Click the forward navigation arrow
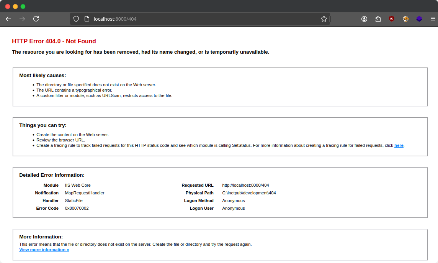The height and width of the screenshot is (263, 438). coord(22,18)
